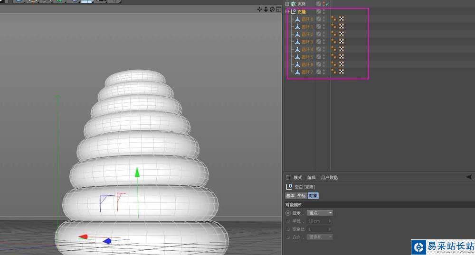Click the 宽高比 value stepper arrows
Image resolution: width=475 pixels, height=255 pixels.
coord(330,229)
